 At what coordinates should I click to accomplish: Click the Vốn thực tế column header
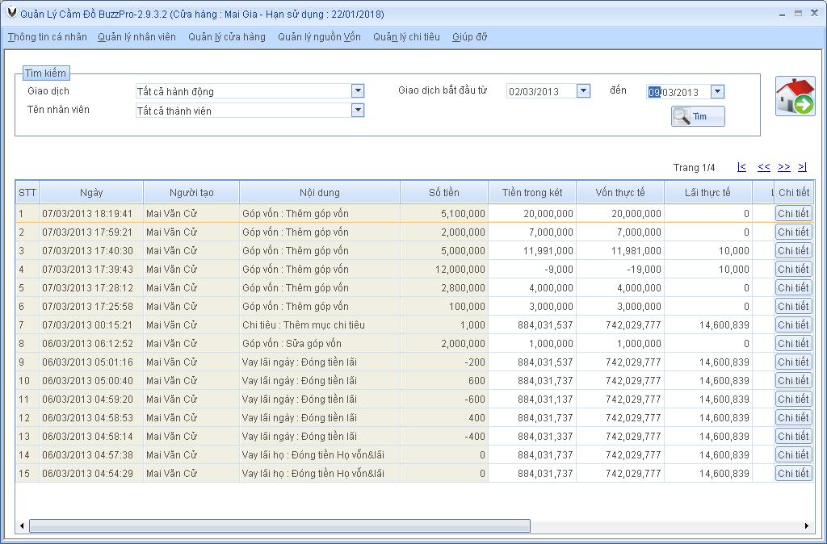coord(620,192)
